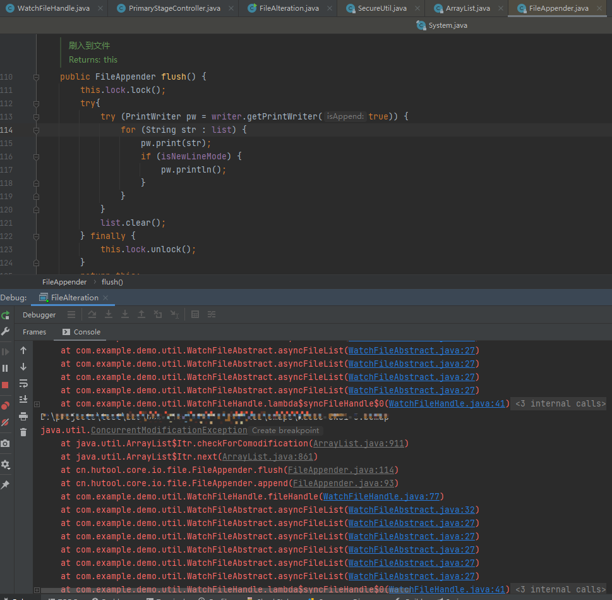Open the WatchFileHandle.java:77 link
Viewport: 612px width, 600px height.
381,496
